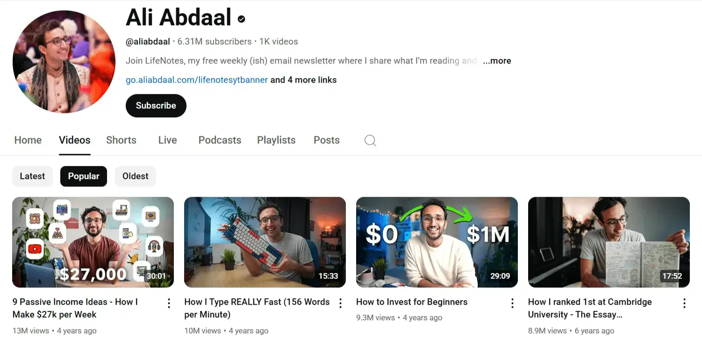Image resolution: width=702 pixels, height=352 pixels.
Task: Open the channel search magnifier icon
Action: 370,141
